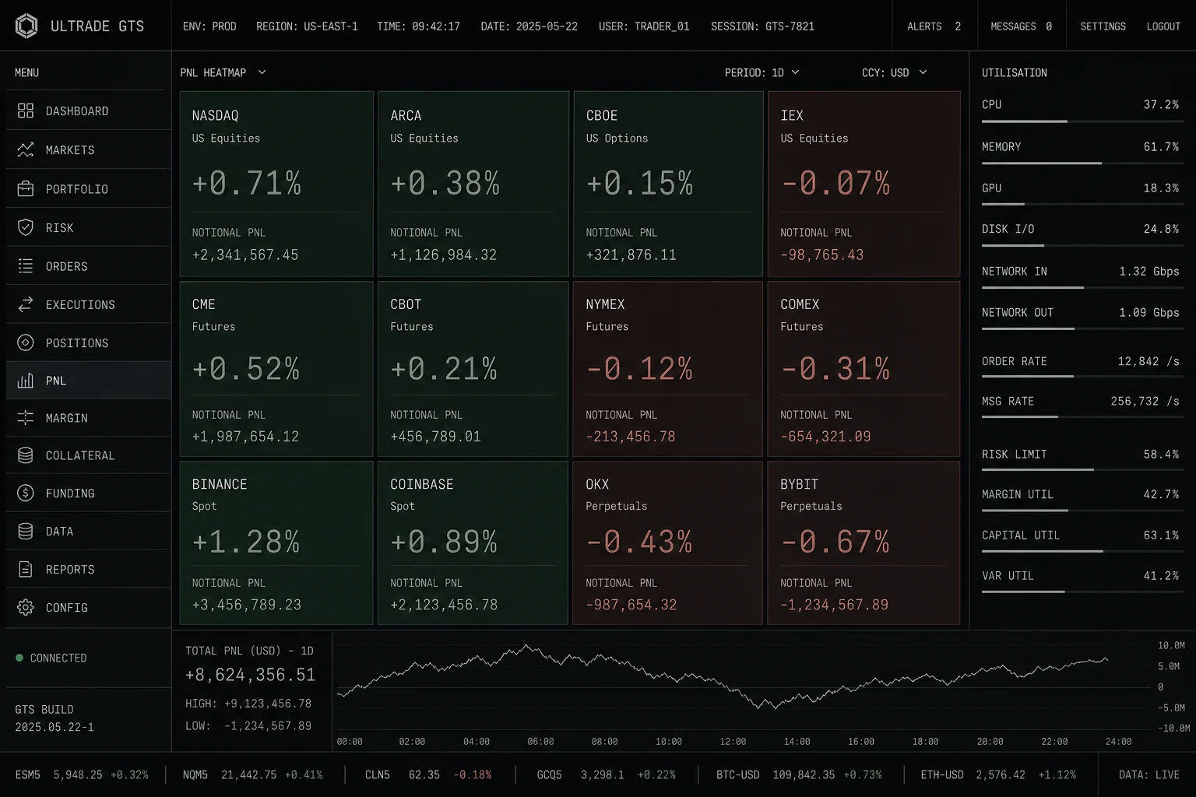1196x797 pixels.
Task: Click the SESSION: GTS-7821 label
Action: (762, 26)
